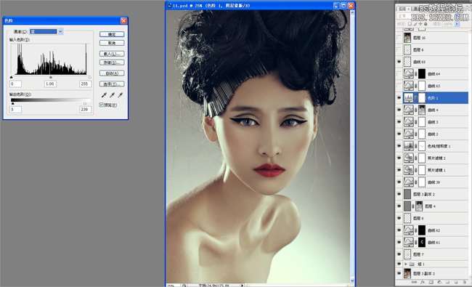This screenshot has height=287, width=472.
Task: Click the Auto (A) button in Levels
Action: pyautogui.click(x=112, y=73)
